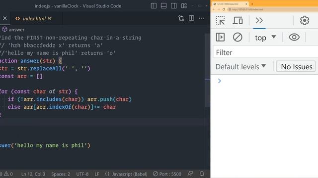Create a live expression with eye icon
Viewport: 318px width, 178px height.
(x=294, y=37)
